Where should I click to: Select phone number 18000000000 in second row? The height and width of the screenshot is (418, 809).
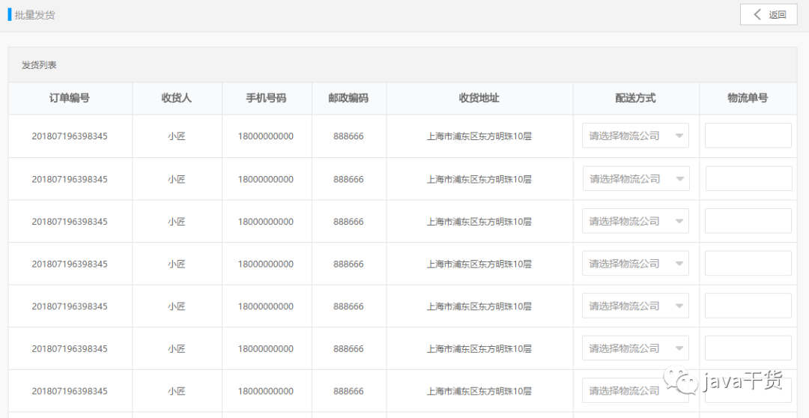click(266, 179)
